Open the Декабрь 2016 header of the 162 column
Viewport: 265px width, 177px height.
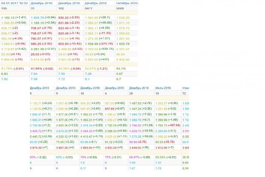(69, 3)
